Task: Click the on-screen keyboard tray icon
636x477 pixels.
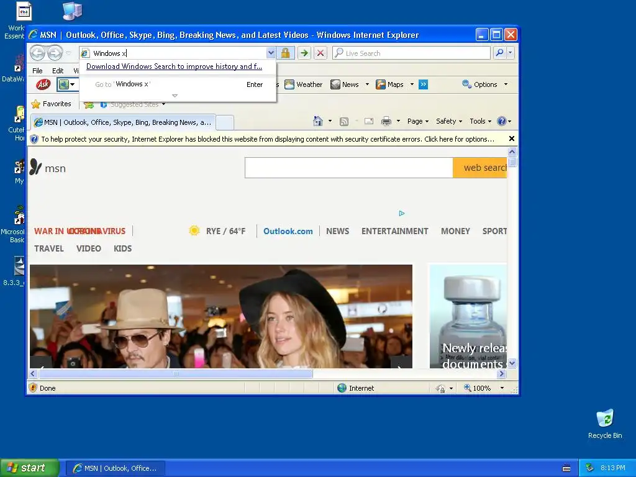Action: point(566,468)
